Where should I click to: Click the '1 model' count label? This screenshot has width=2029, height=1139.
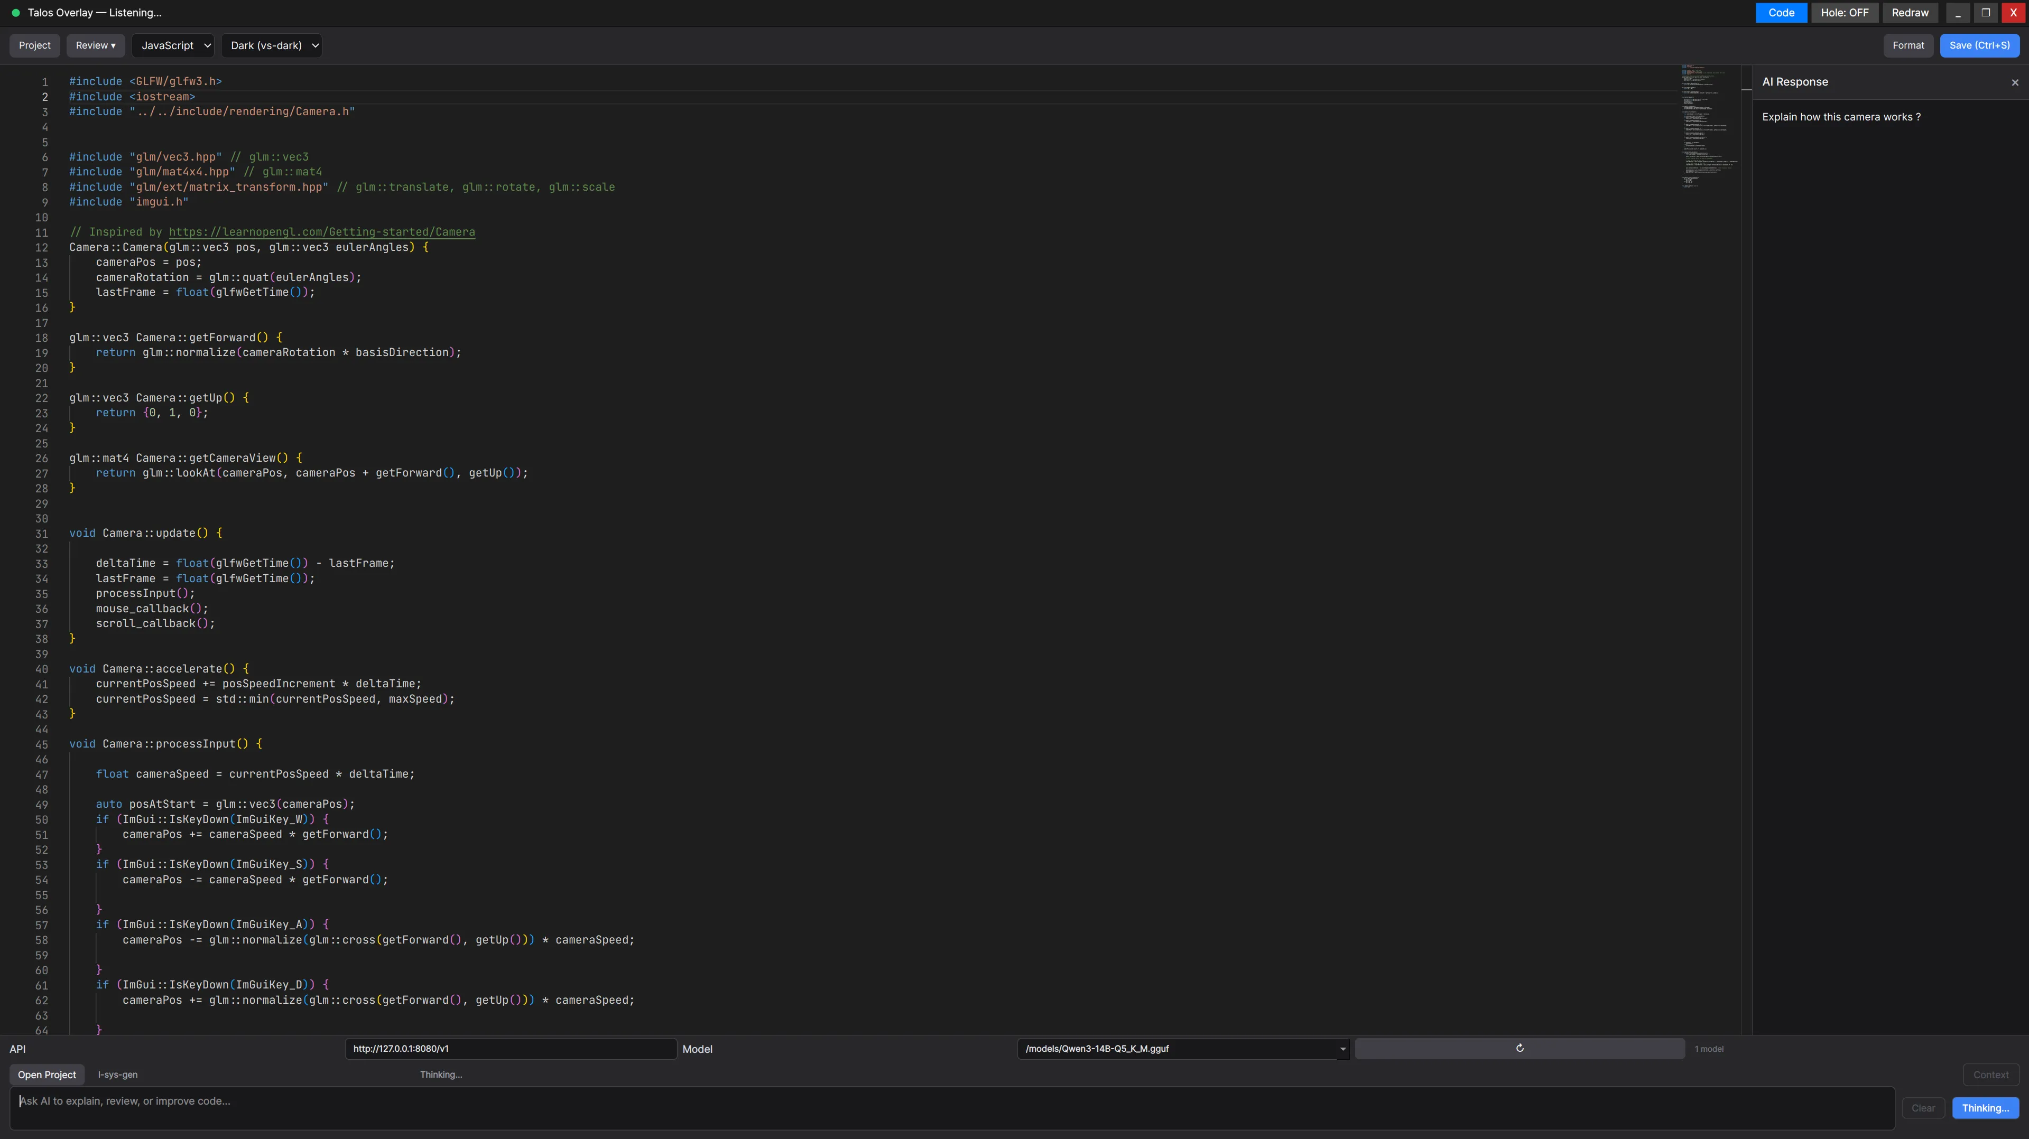pyautogui.click(x=1708, y=1049)
